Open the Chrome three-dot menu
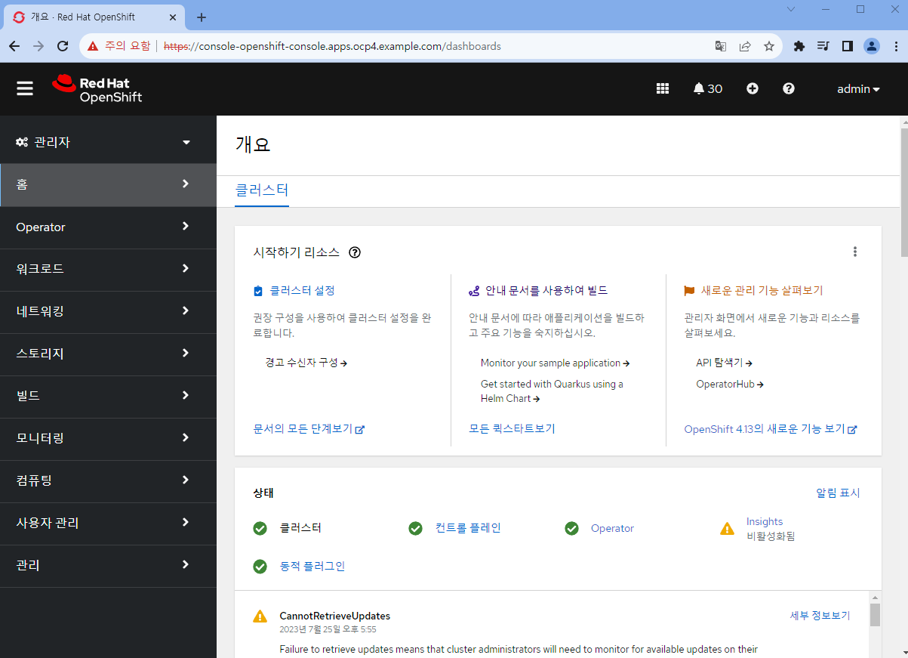This screenshot has height=658, width=908. click(x=895, y=46)
